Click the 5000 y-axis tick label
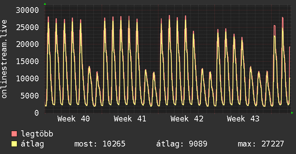 tap(30, 96)
